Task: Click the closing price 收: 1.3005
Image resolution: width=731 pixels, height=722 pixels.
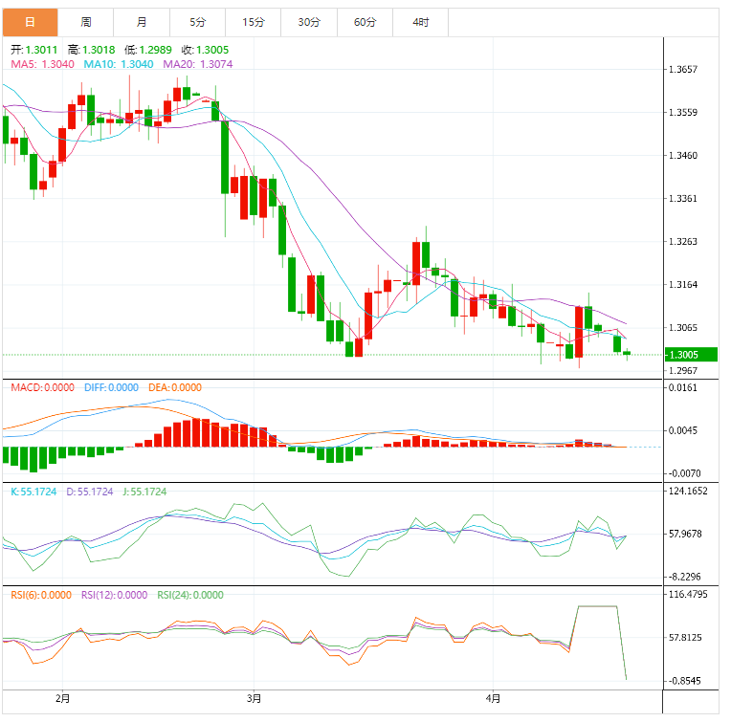Action: click(x=205, y=50)
